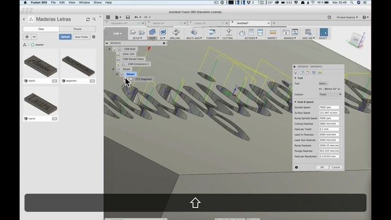Viewport: 391px width, 220px height.
Task: Click Cancel in the Engrave dialog
Action: (x=336, y=167)
